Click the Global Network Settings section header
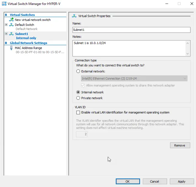 click(28, 43)
